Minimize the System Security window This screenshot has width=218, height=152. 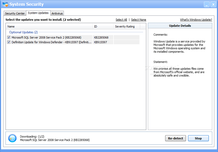coord(207,4)
